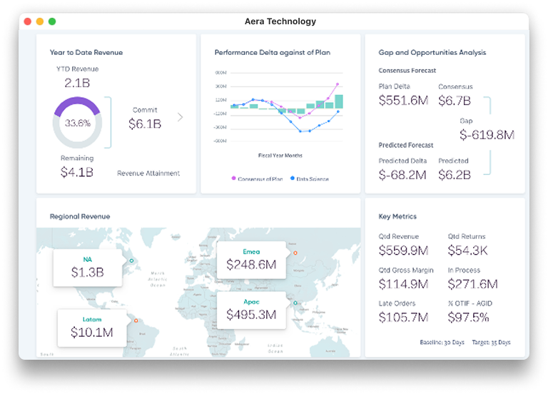
Task: Click the Consensus $6.7B value
Action: pyautogui.click(x=455, y=101)
